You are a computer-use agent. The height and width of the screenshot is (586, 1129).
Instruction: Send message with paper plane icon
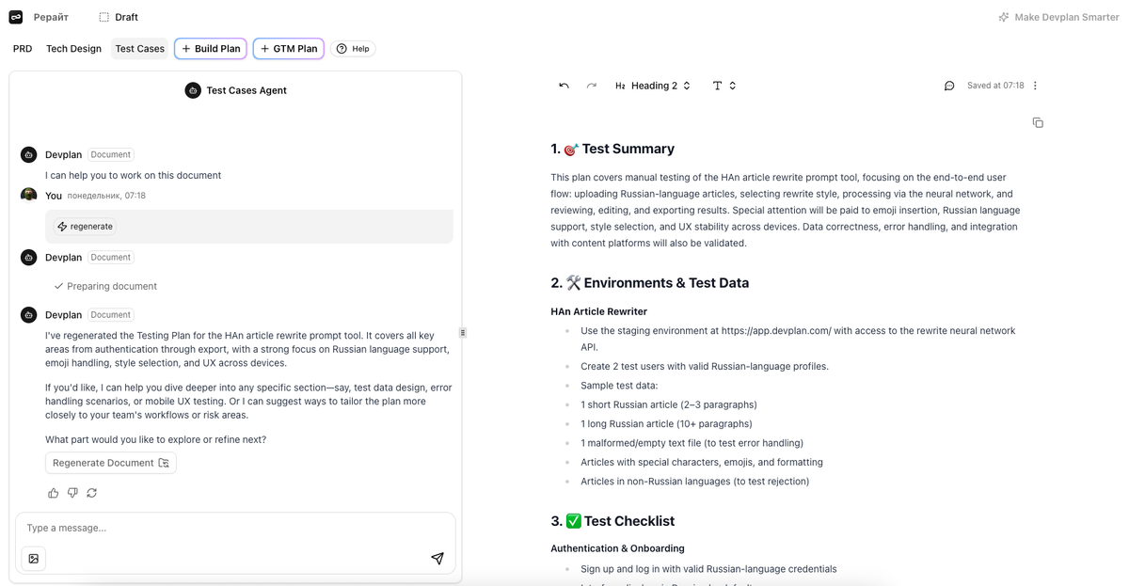[x=437, y=559]
